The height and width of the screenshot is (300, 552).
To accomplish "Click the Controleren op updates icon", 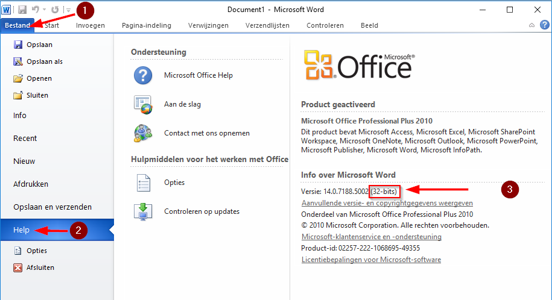I will pyautogui.click(x=142, y=211).
